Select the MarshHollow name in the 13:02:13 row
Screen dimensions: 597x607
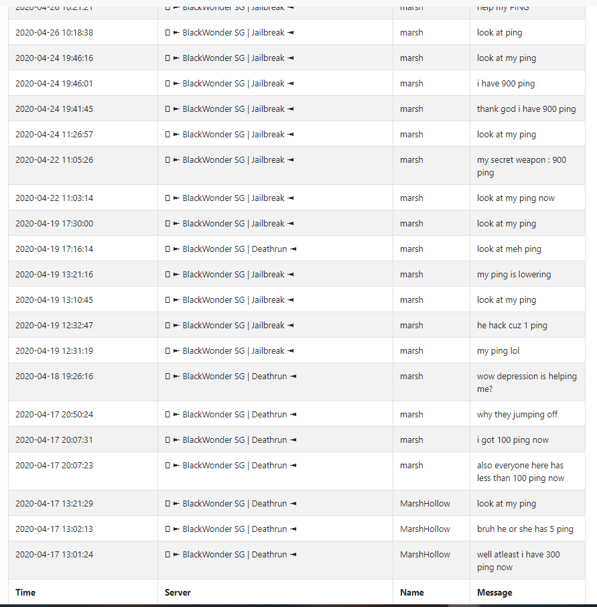[x=425, y=529]
